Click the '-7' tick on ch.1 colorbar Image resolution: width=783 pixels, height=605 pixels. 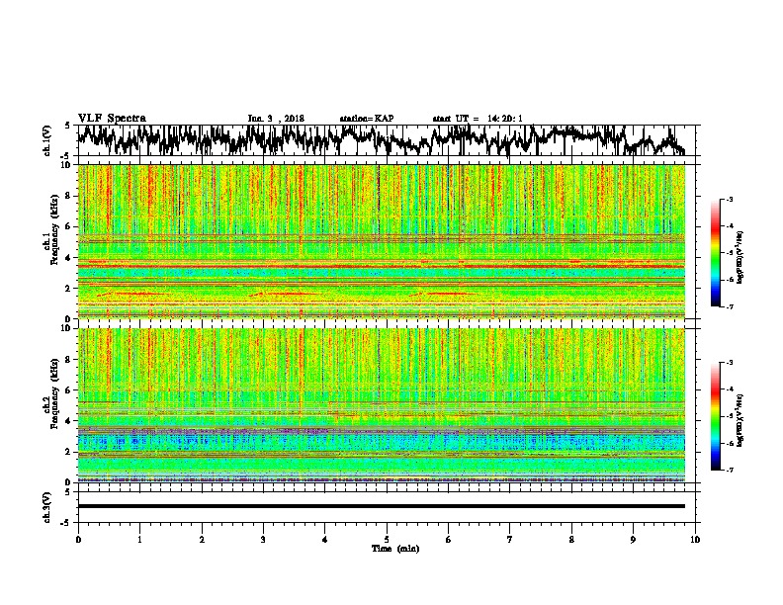pos(729,306)
